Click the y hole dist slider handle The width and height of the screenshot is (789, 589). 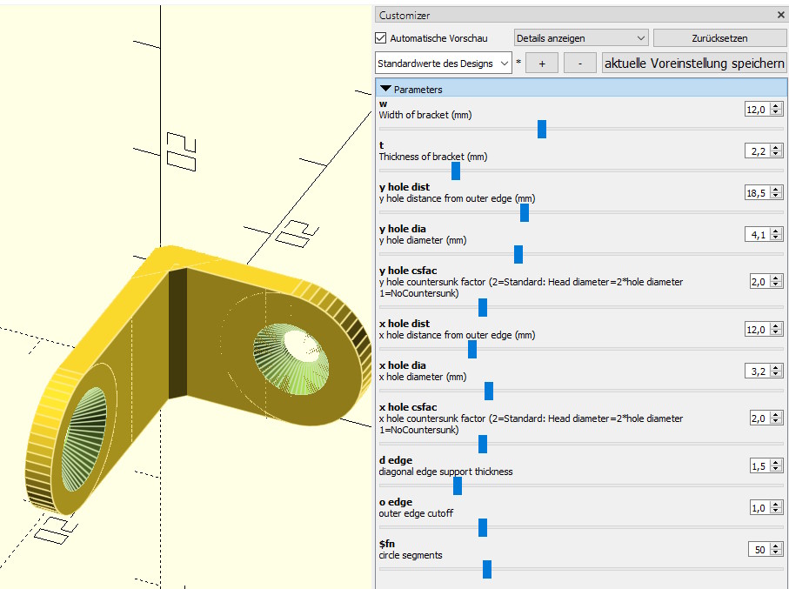click(525, 212)
